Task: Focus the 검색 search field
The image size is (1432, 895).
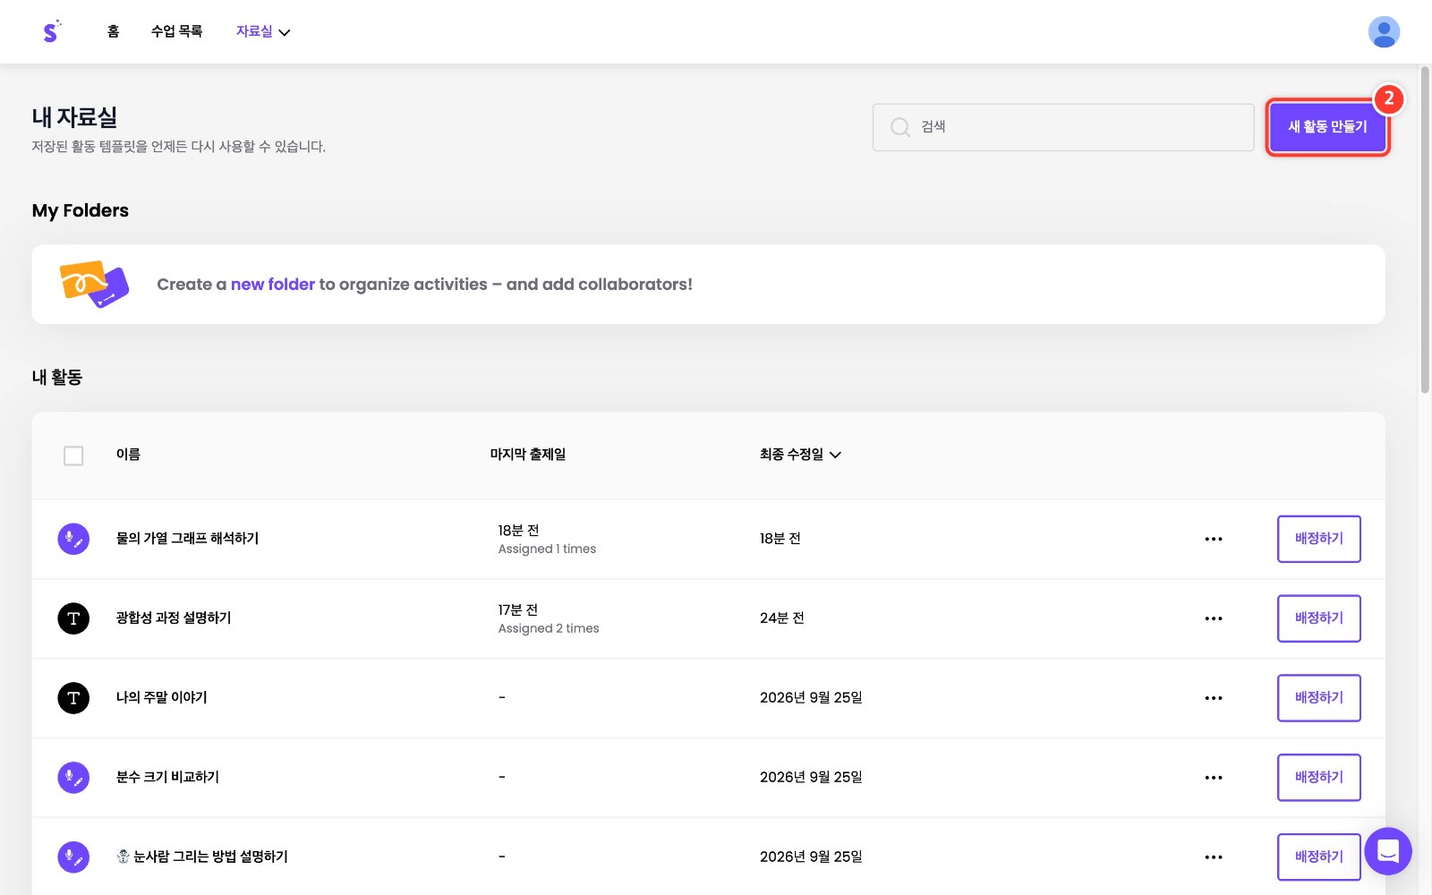Action: [x=1063, y=127]
